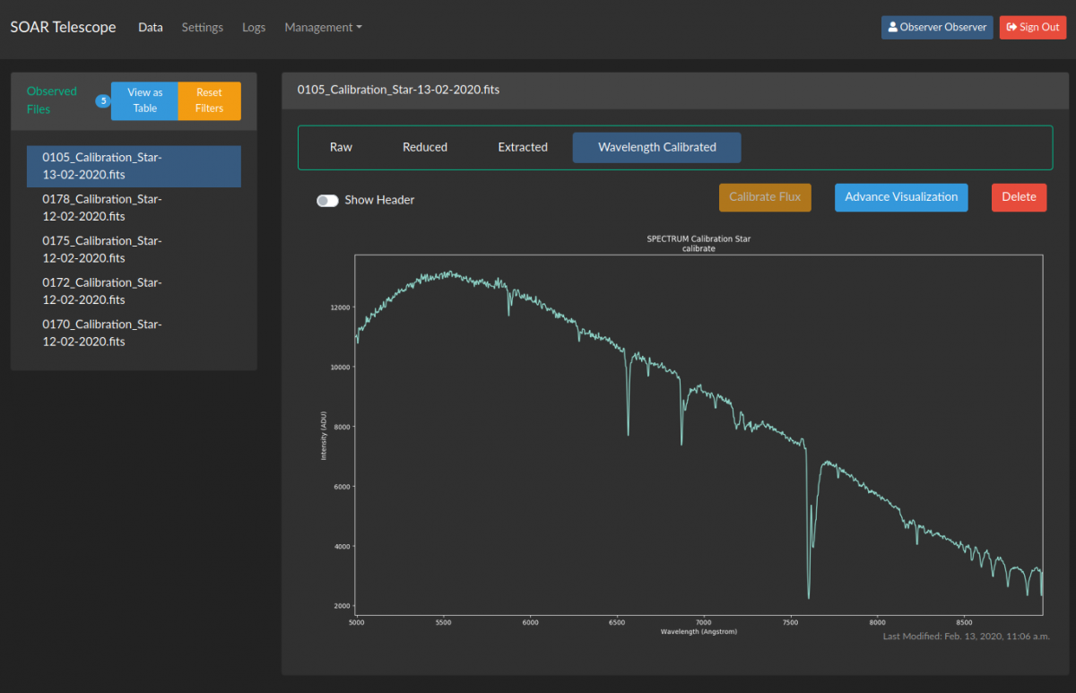Select file 0170_Calibration_Star-12-02-2020.fits
1076x693 pixels.
[x=134, y=333]
